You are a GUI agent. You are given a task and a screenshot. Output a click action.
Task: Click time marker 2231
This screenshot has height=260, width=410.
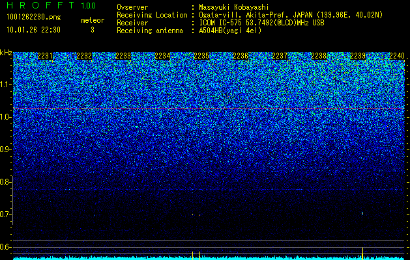45,56
